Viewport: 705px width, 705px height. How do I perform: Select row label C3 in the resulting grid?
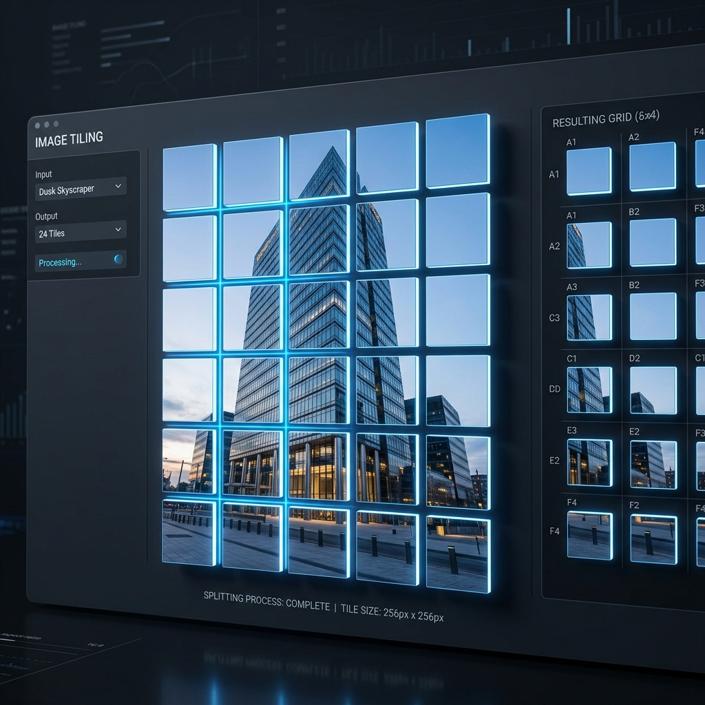pos(554,317)
